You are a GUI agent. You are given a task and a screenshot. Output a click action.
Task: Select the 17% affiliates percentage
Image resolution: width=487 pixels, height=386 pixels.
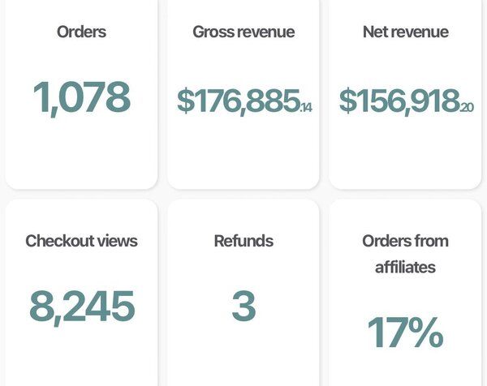(x=406, y=332)
